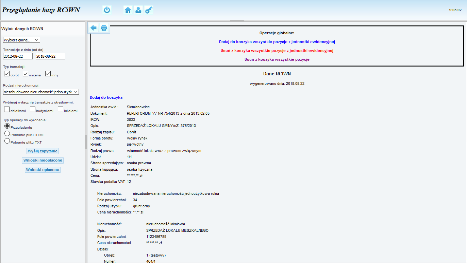Enable filtering by działkami
This screenshot has height=263, width=467.
[7, 109]
